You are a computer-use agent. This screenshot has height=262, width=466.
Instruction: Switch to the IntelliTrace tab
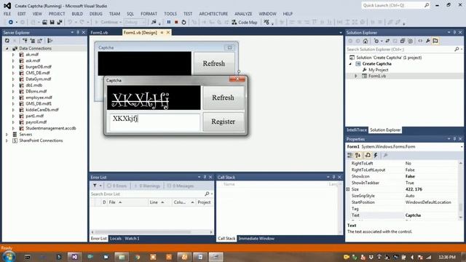357,130
